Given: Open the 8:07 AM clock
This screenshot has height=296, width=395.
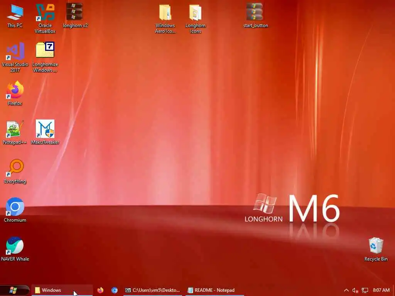Looking at the screenshot, I should (381, 290).
